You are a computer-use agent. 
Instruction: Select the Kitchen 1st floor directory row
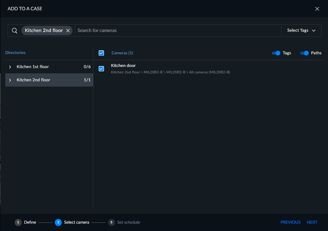(x=49, y=67)
